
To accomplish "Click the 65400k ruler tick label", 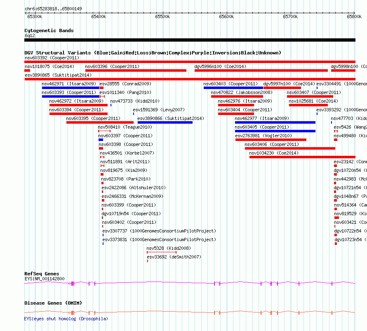I will [99, 16].
